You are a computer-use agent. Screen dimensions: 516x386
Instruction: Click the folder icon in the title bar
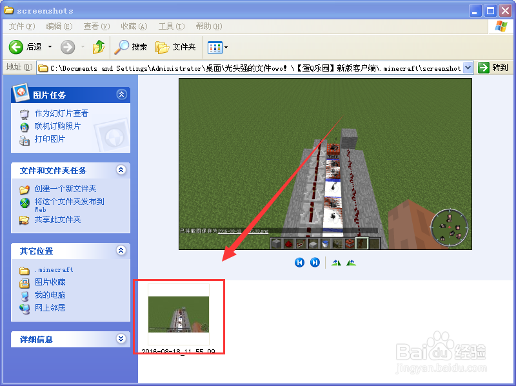pyautogui.click(x=9, y=10)
